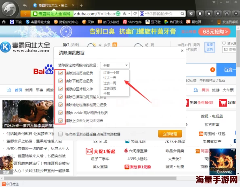Screen dimensions: 240x187
Task: Uncheck 清除浏览历史记录 checkbox
Action: pyautogui.click(x=61, y=73)
